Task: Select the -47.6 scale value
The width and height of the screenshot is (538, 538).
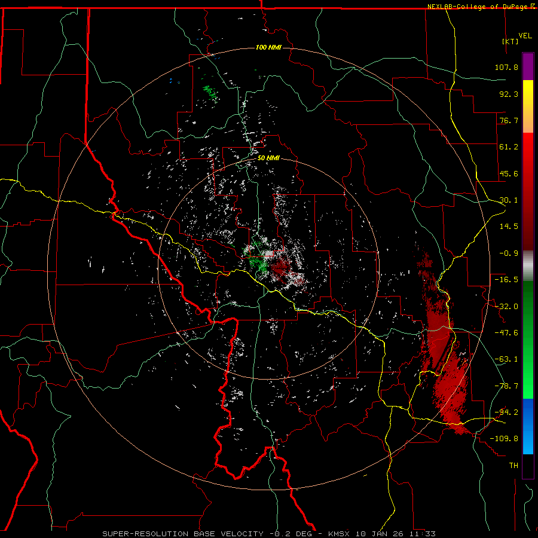Action: [x=506, y=333]
